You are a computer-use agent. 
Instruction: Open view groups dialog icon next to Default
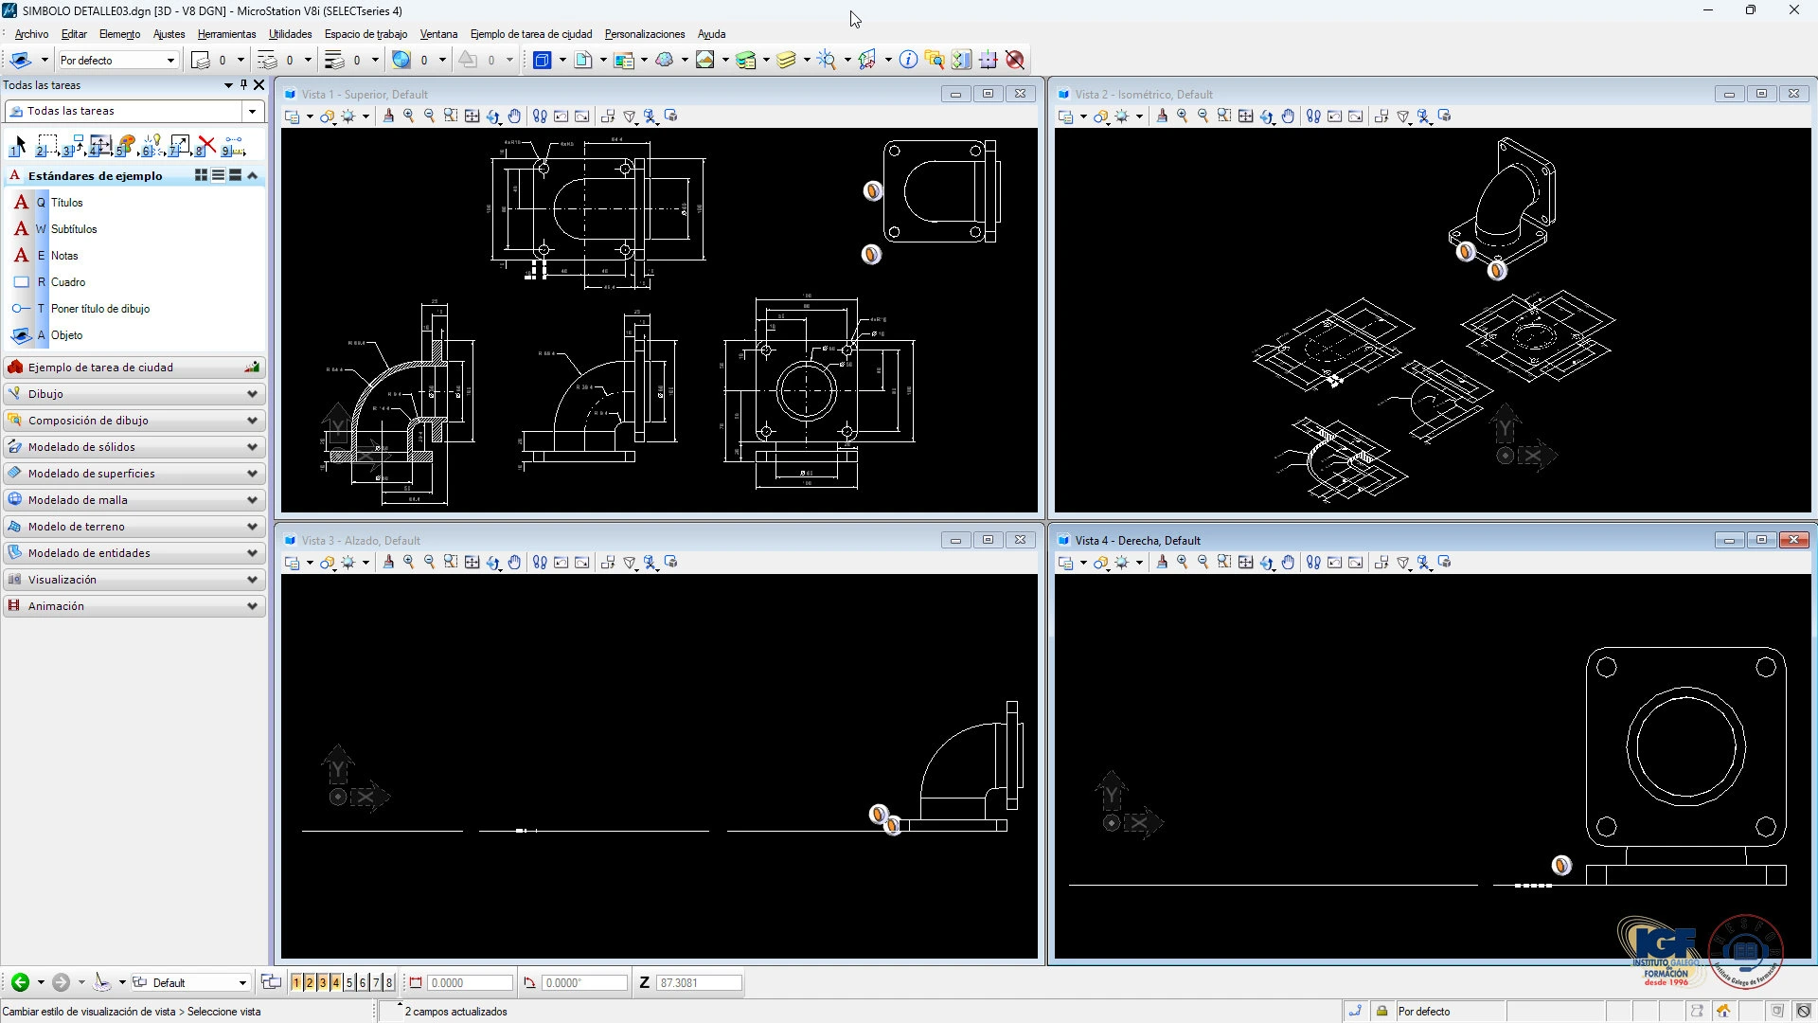pos(271,982)
